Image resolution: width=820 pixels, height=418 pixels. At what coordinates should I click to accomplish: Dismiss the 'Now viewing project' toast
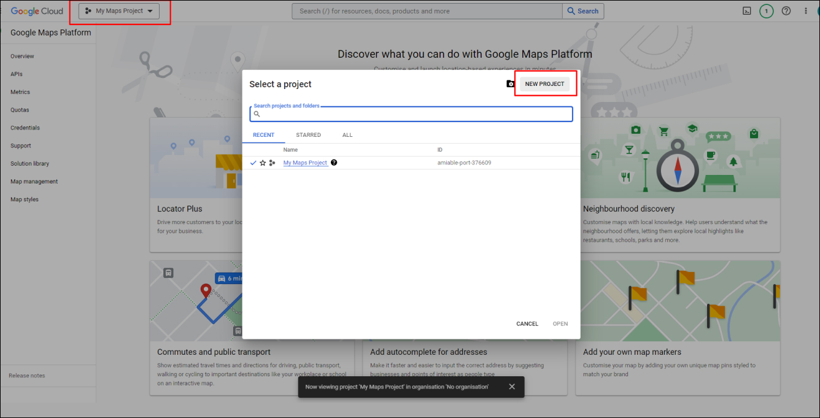512,387
